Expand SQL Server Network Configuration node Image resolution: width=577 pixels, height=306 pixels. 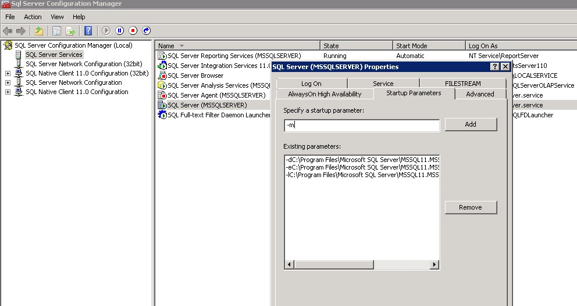click(8, 82)
